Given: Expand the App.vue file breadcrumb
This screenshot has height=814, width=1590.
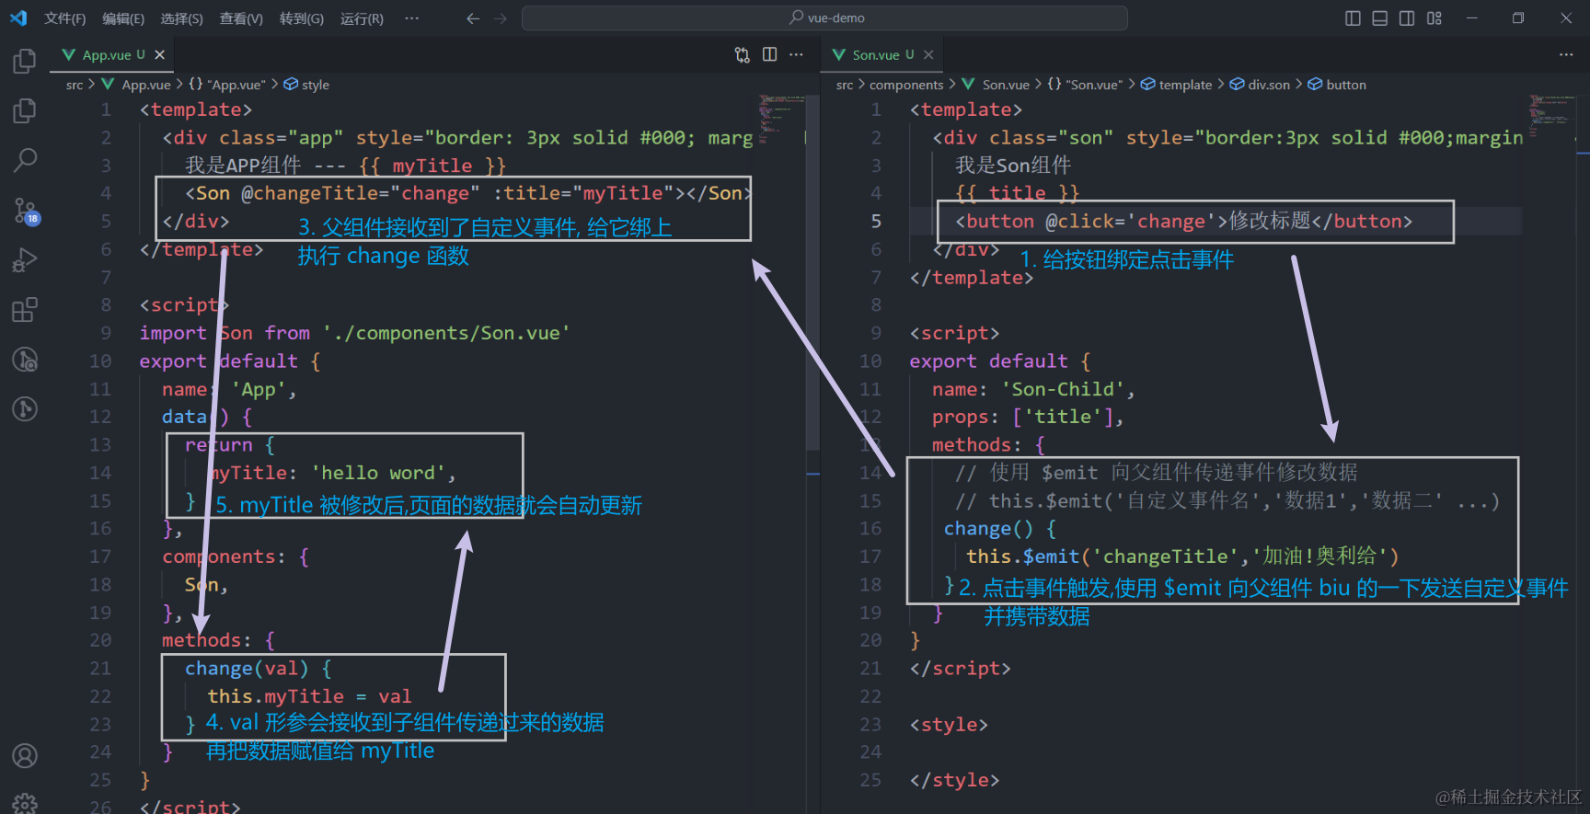Looking at the screenshot, I should (x=137, y=85).
